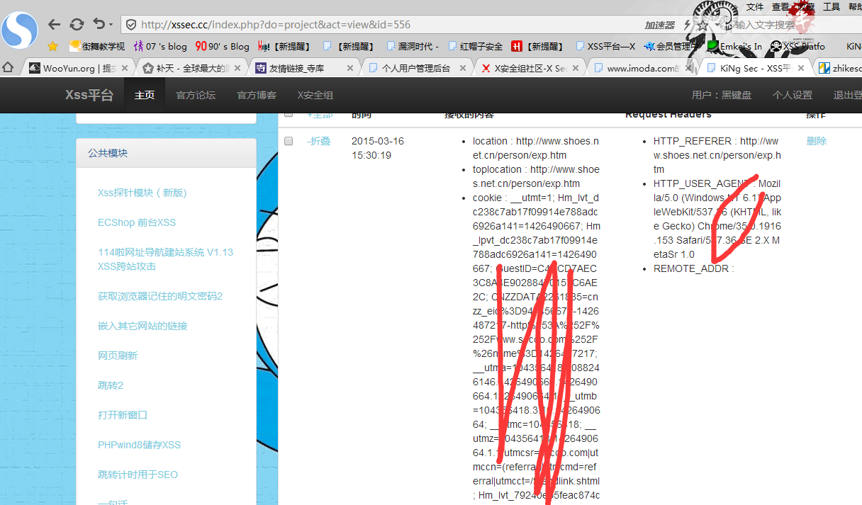Open the 红帽子安全 bookmark

click(x=475, y=46)
